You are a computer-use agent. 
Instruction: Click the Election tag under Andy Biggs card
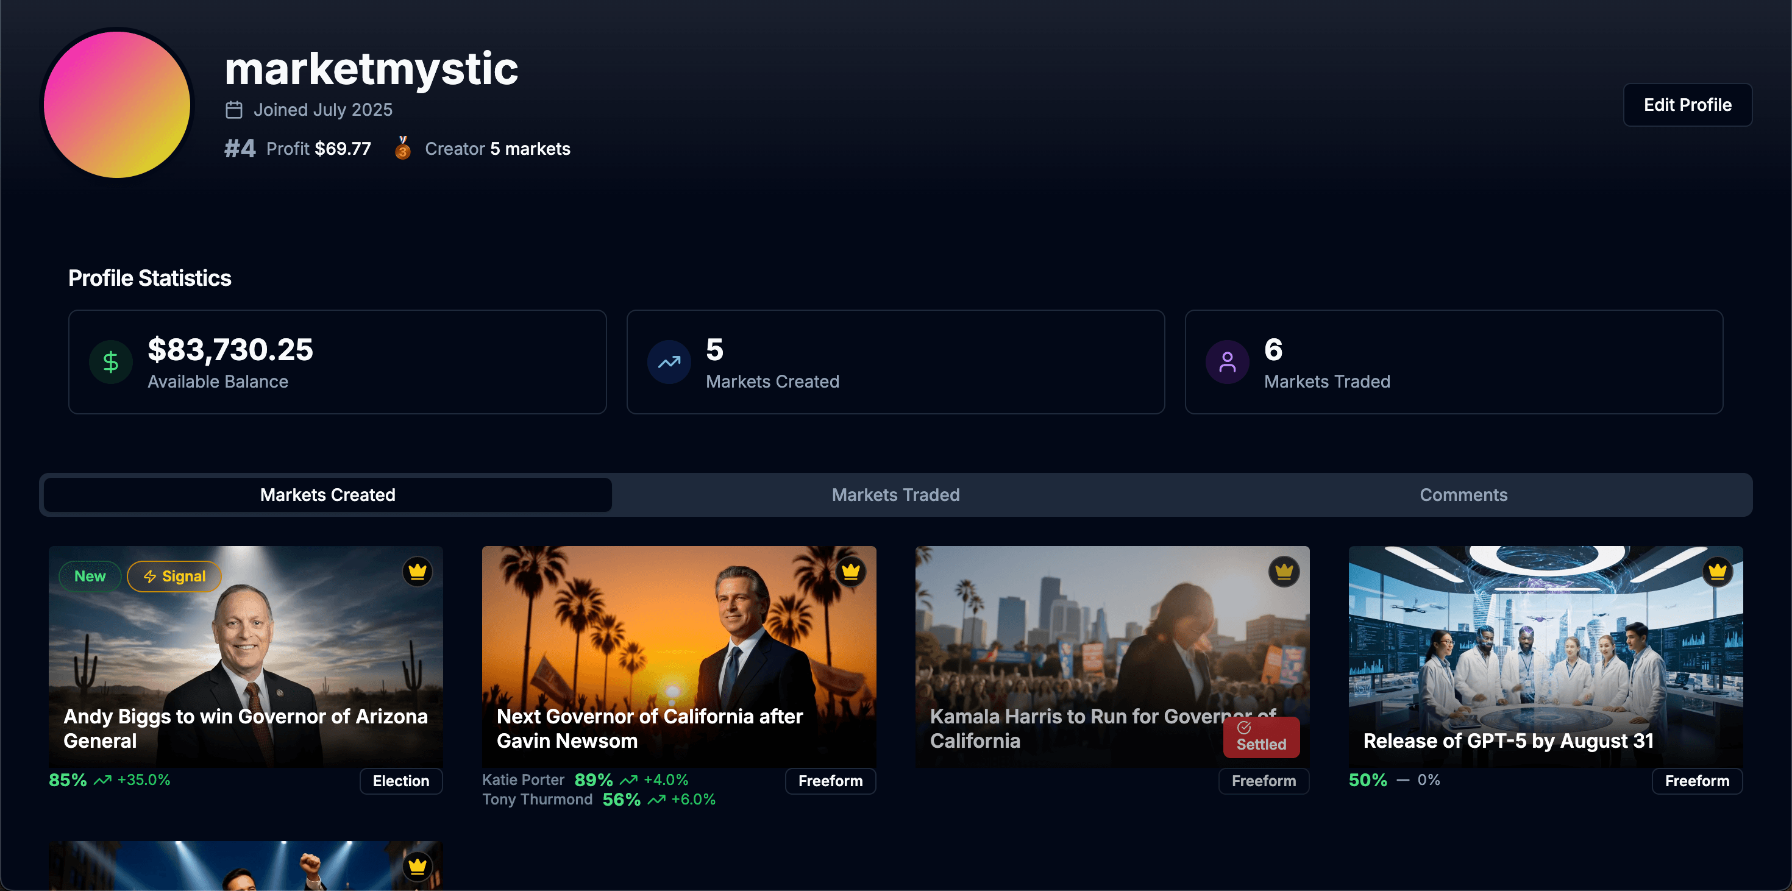[x=400, y=781]
